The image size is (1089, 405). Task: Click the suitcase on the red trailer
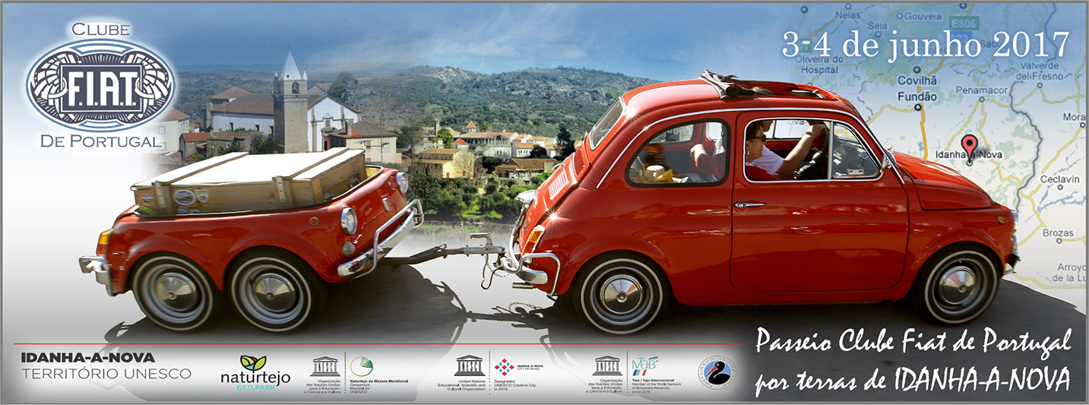pyautogui.click(x=250, y=181)
